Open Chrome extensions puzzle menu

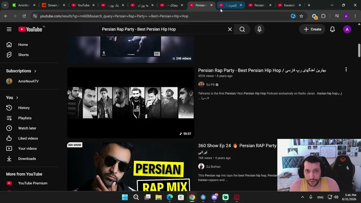[x=323, y=16]
